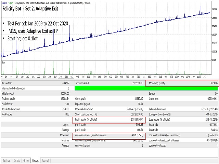Image resolution: width=219 pixels, height=164 pixels.
Task: Select the Relative drawdown value 62.51% (7205.47)
Action: [x=209, y=109]
